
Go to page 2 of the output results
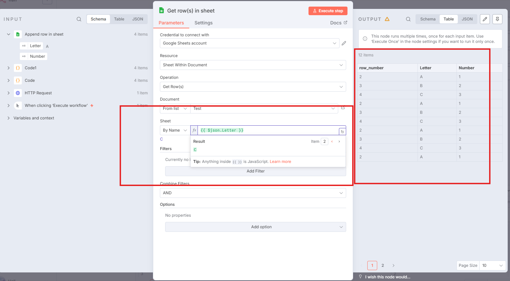coord(382,265)
